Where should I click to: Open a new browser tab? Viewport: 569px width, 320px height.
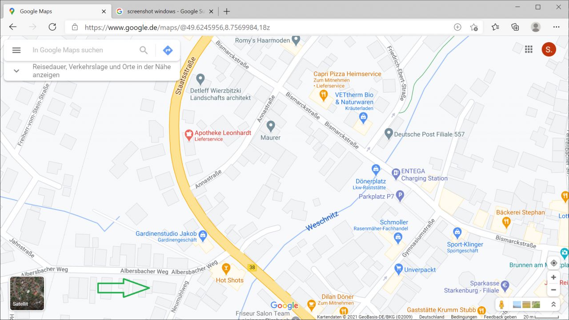coord(227,12)
